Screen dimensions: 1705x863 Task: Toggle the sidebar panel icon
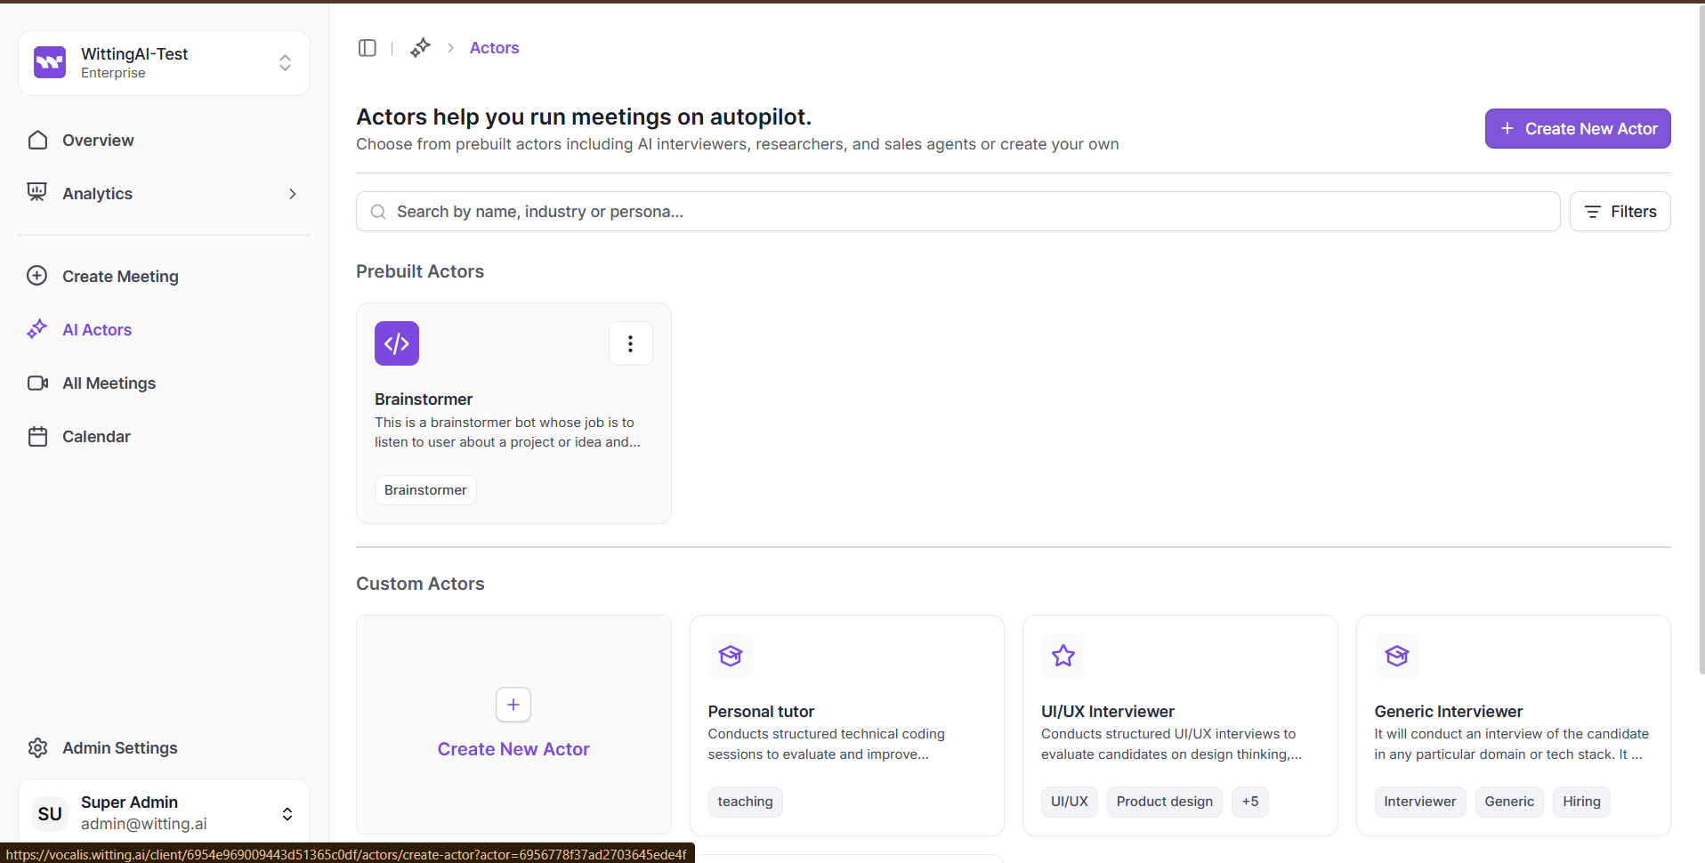(x=367, y=48)
